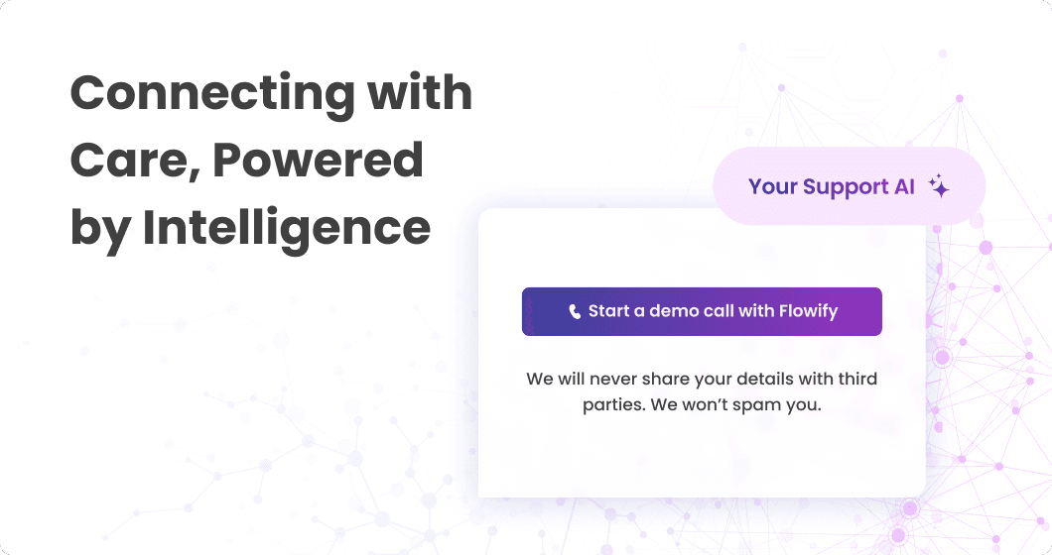This screenshot has height=555, width=1052.
Task: Click the glowing ringed node below the card
Action: coord(909,508)
